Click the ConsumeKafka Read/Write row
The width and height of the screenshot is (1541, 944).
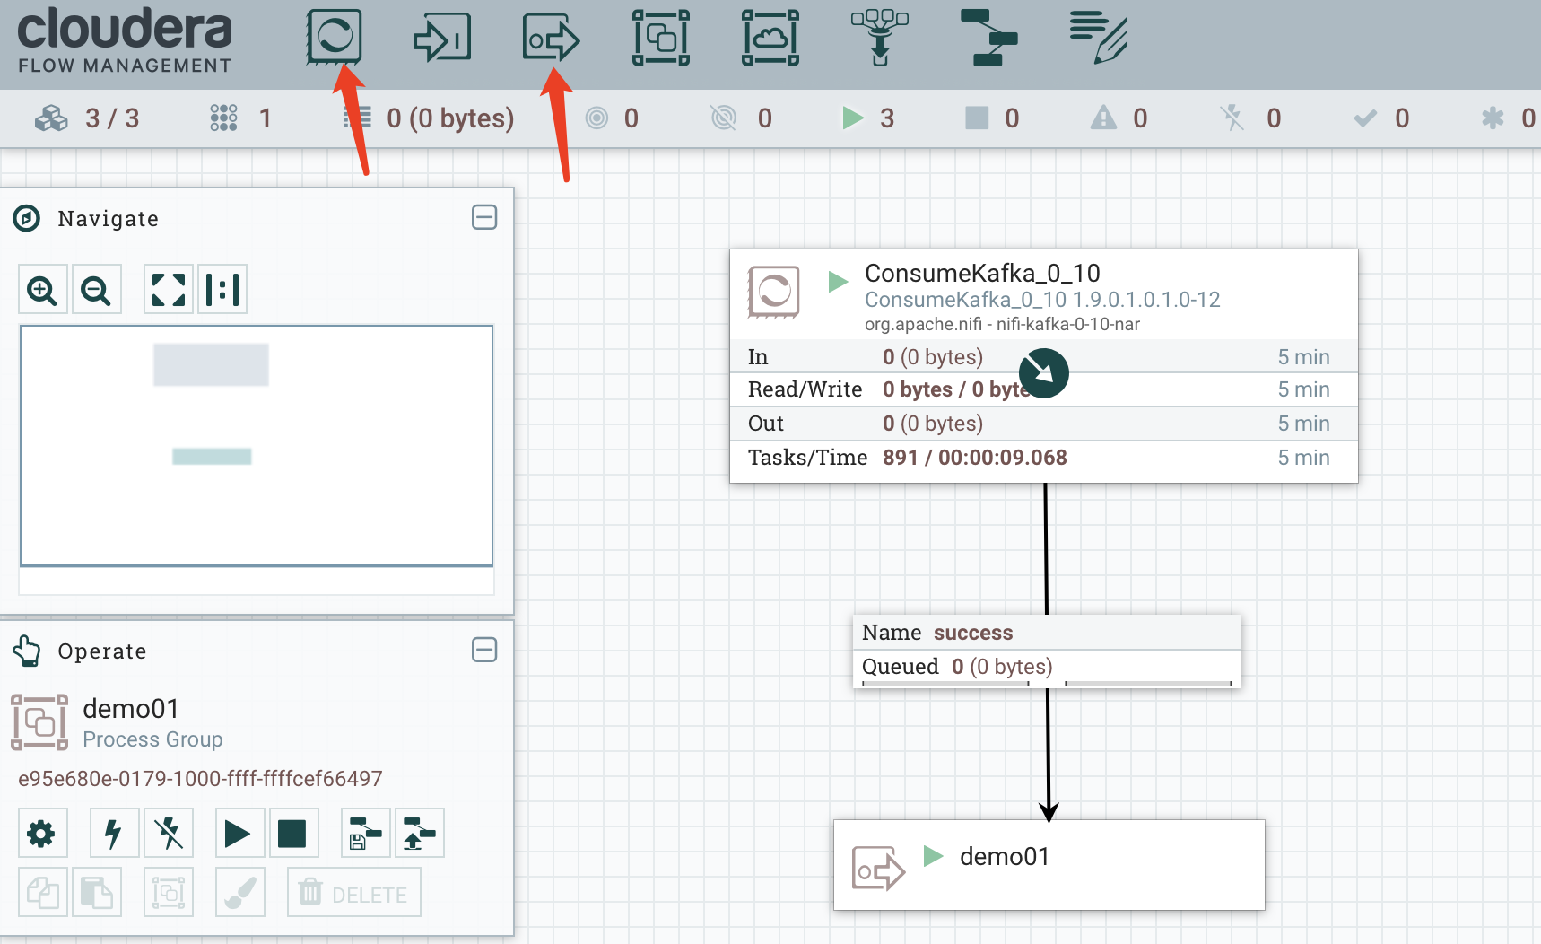click(1043, 389)
